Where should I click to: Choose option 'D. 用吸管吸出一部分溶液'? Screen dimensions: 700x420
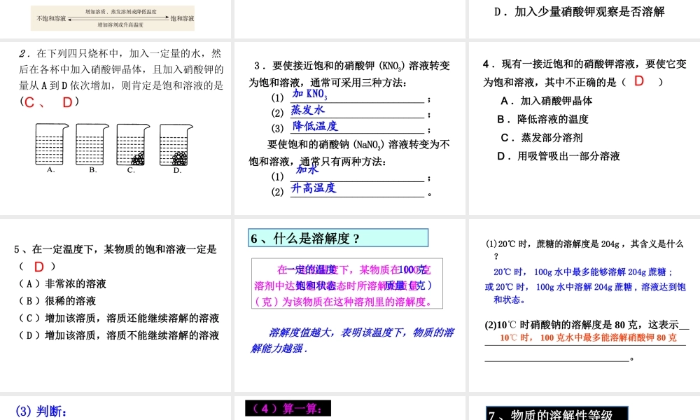tap(559, 156)
